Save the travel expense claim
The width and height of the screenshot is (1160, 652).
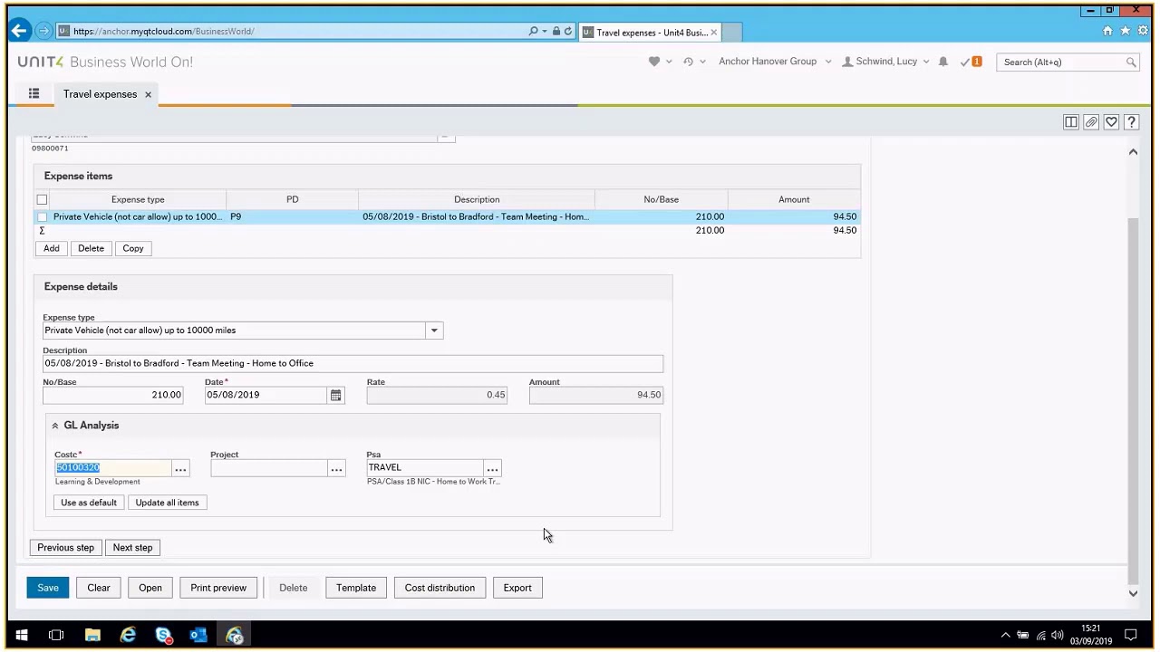click(48, 588)
